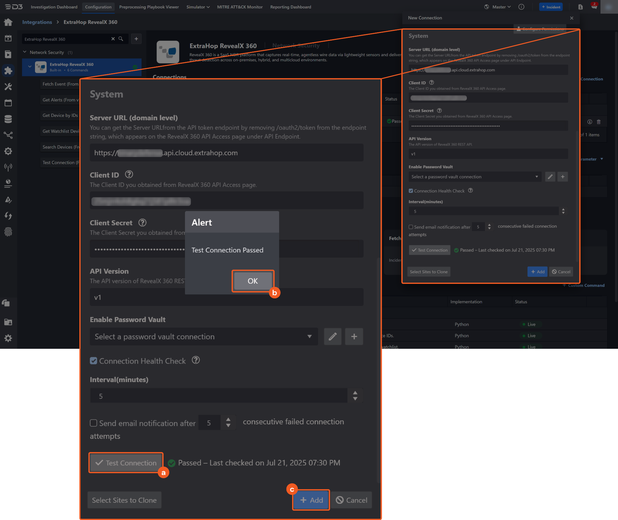Viewport: 618px width, 520px height.
Task: Click the Select Sites to Clone button
Action: tap(124, 500)
